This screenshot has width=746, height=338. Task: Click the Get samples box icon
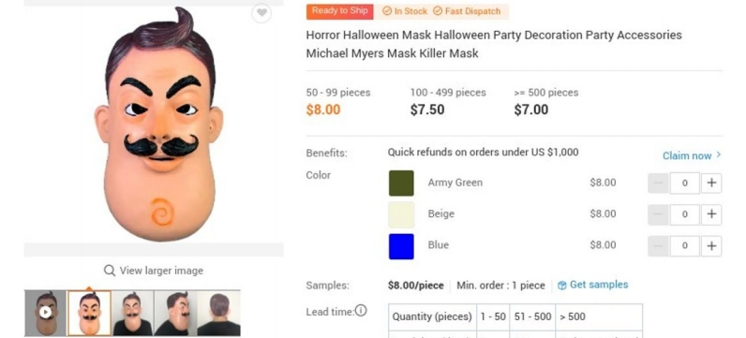(562, 286)
